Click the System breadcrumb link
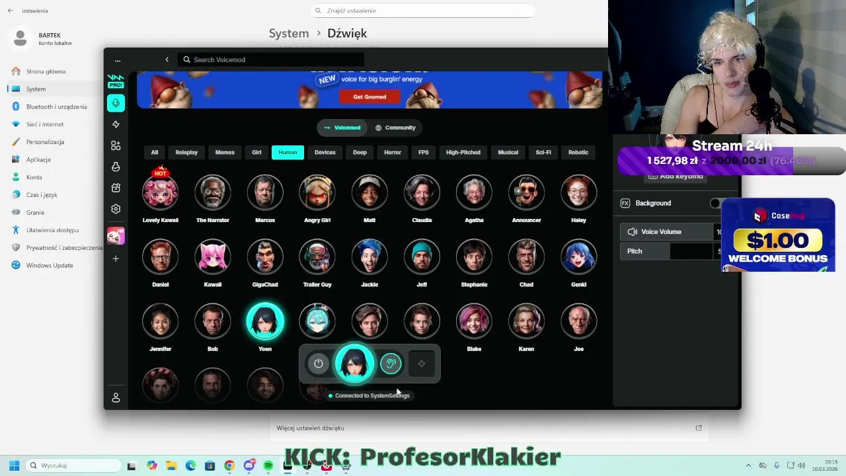This screenshot has width=846, height=476. (x=289, y=33)
